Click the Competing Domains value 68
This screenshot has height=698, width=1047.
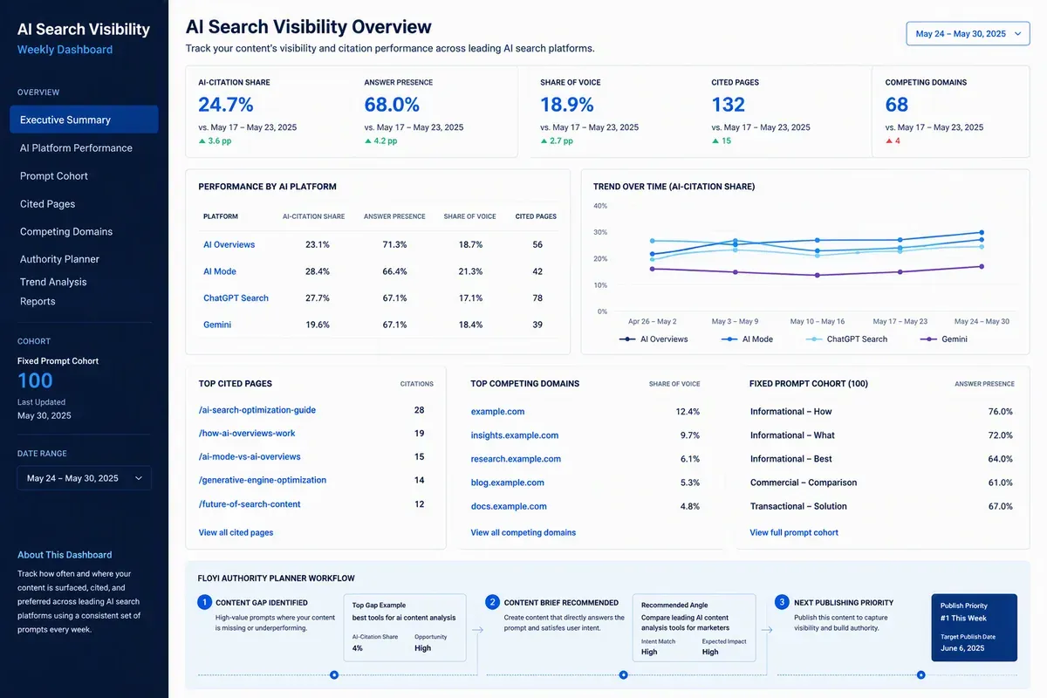897,105
